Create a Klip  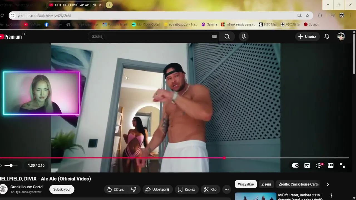(211, 189)
